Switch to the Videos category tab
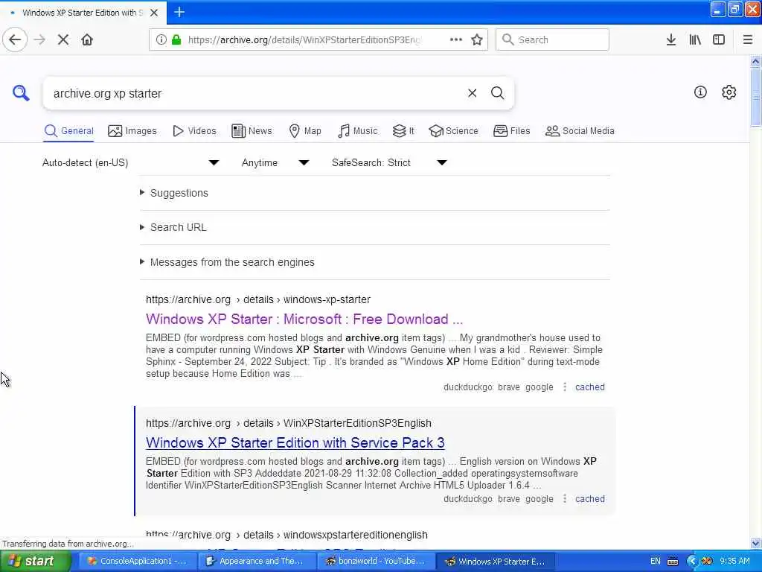 tap(194, 131)
